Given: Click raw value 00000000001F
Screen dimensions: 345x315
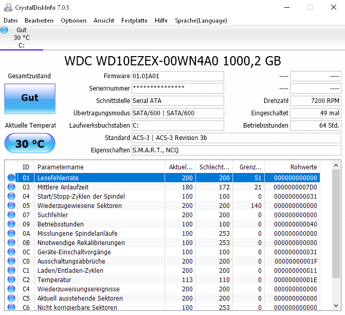Looking at the screenshot, I should tap(296, 261).
